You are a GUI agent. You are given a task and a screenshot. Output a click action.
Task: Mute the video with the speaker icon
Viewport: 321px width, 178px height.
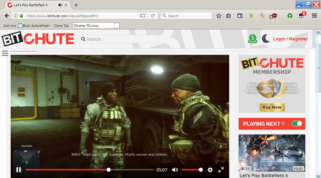[x=175, y=170]
